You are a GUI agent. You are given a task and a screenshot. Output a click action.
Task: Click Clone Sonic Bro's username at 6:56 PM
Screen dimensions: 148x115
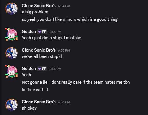tap(39, 102)
